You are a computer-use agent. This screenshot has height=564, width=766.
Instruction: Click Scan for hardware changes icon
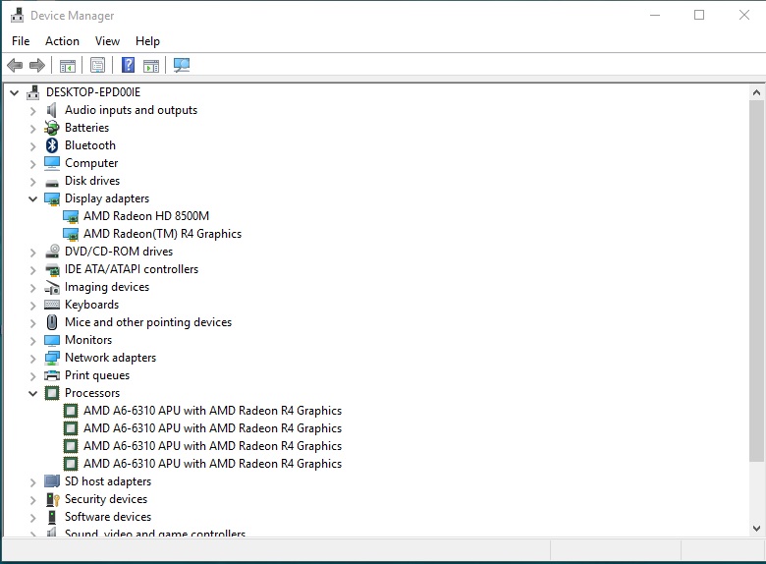click(x=182, y=65)
